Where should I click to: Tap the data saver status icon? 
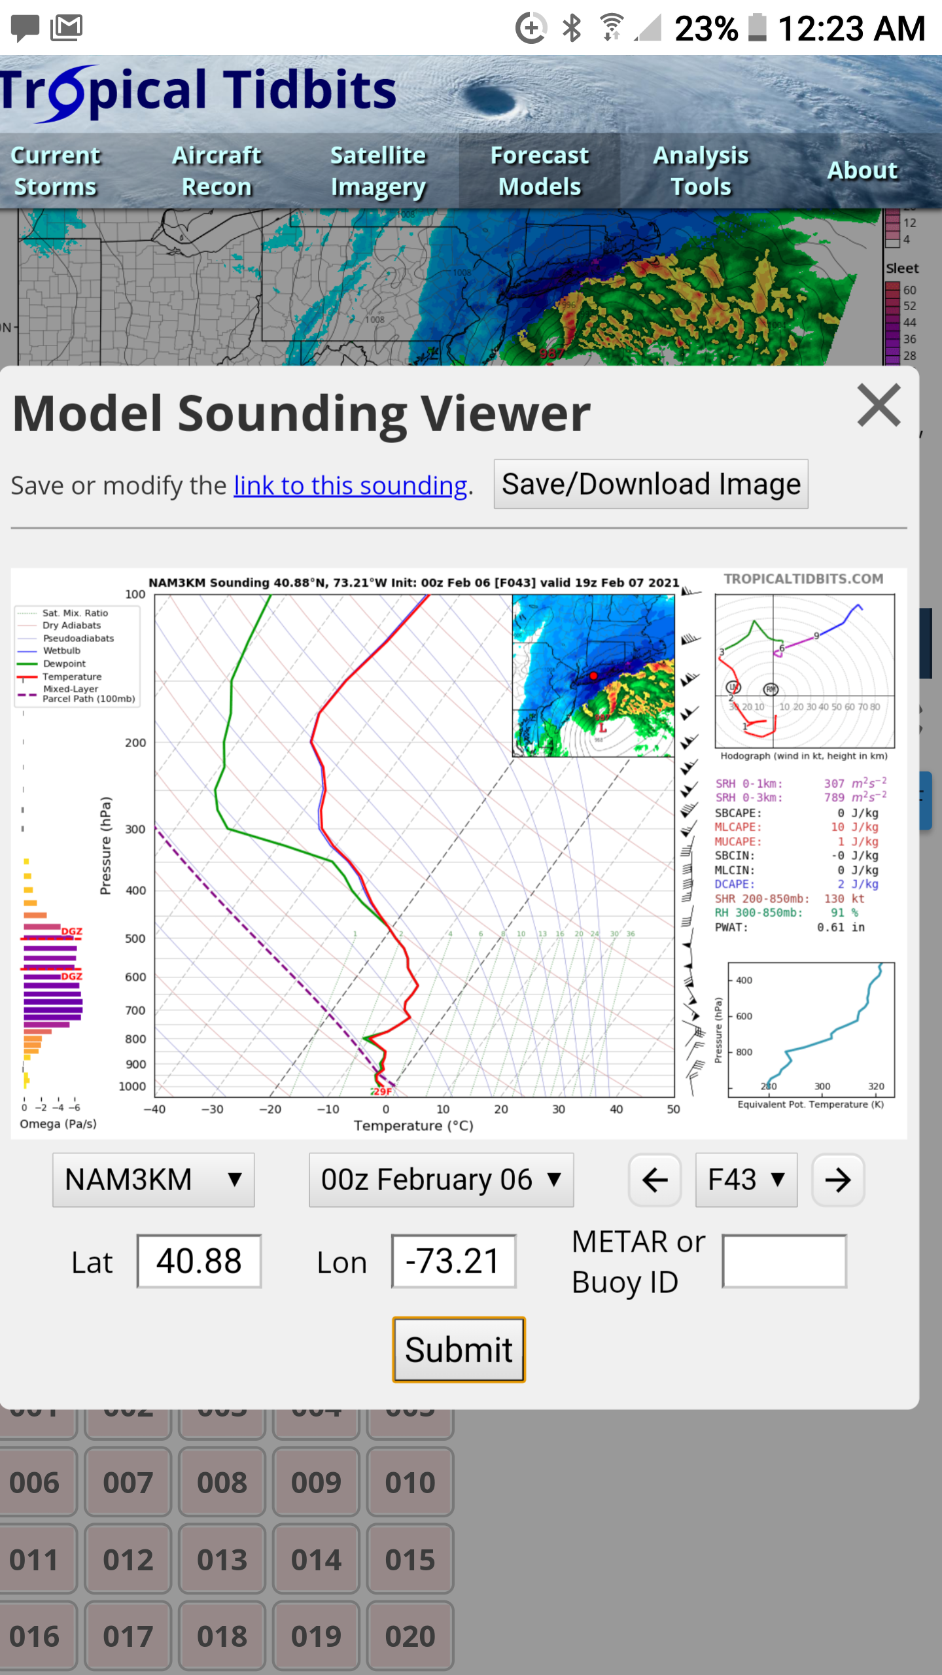click(531, 28)
